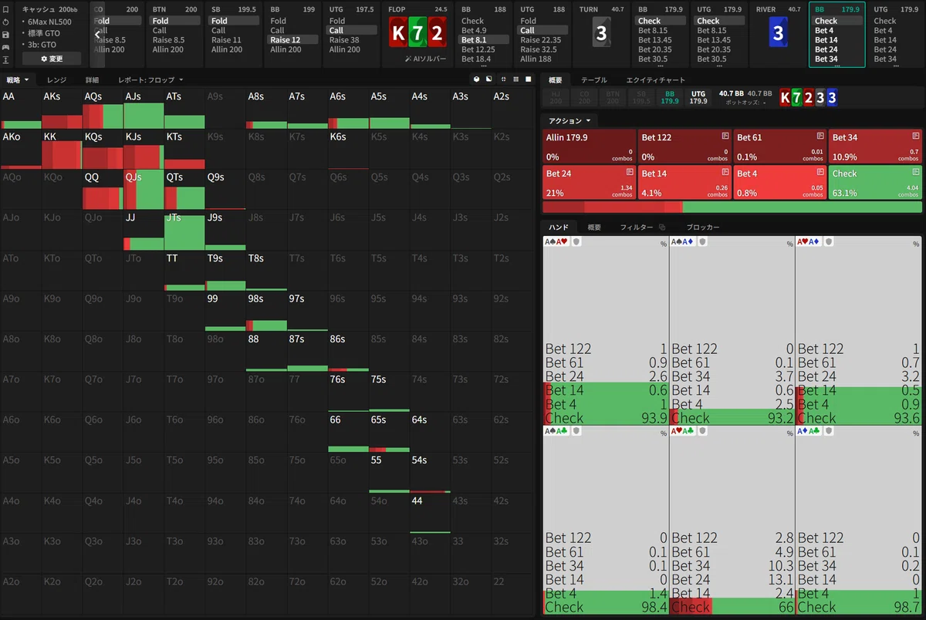Select the Allin 179.9 action card
Screen dimensions: 926x620
pyautogui.click(x=589, y=146)
